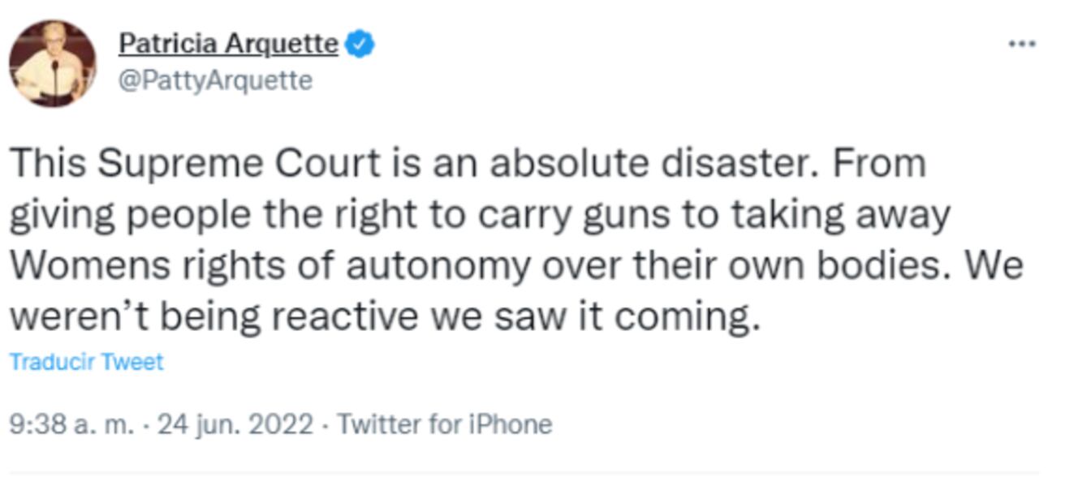1065x503 pixels.
Task: Click the Patricia Arquette display name
Action: click(x=228, y=44)
